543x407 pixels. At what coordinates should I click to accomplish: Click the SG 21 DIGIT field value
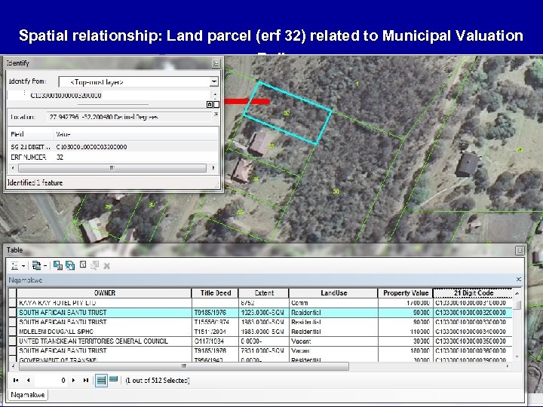[x=91, y=147]
